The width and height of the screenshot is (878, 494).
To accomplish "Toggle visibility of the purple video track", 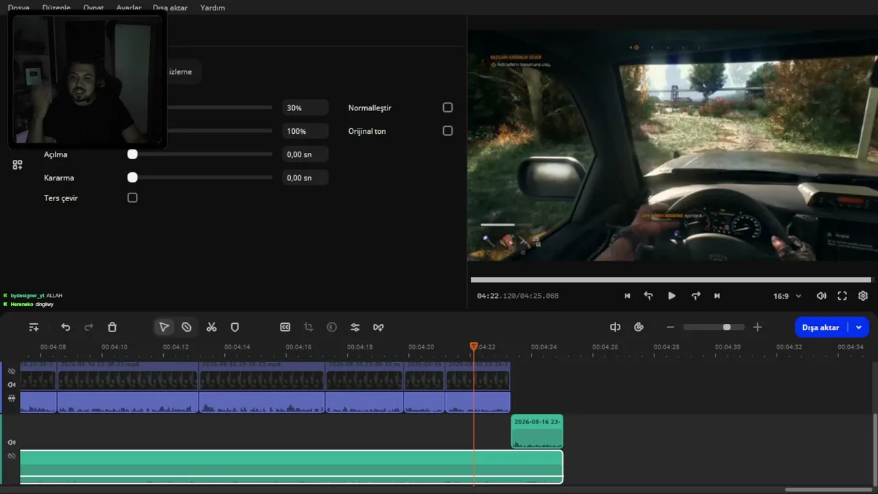I will tap(12, 371).
